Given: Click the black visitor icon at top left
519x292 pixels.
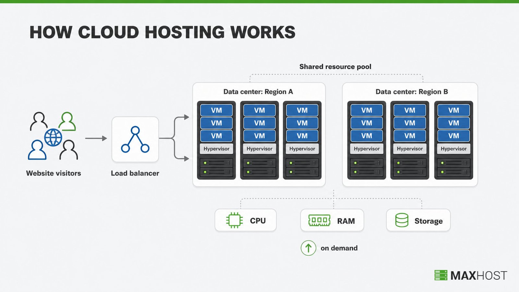Looking at the screenshot, I should tap(39, 121).
